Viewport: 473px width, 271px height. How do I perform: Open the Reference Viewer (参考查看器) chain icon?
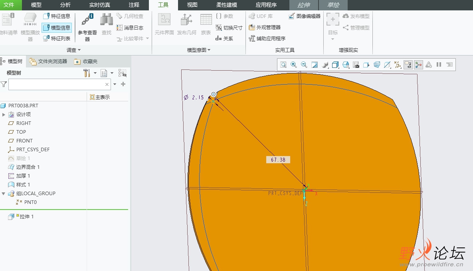coord(87,20)
